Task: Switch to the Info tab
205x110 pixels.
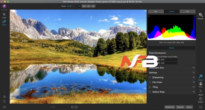Action: tap(187, 12)
